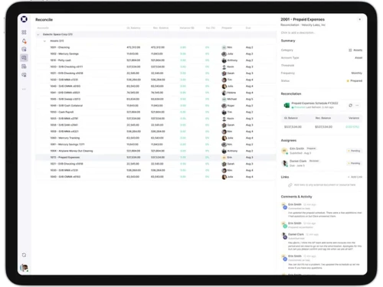Select the 1002 - Mercury Savings row

tap(155, 54)
